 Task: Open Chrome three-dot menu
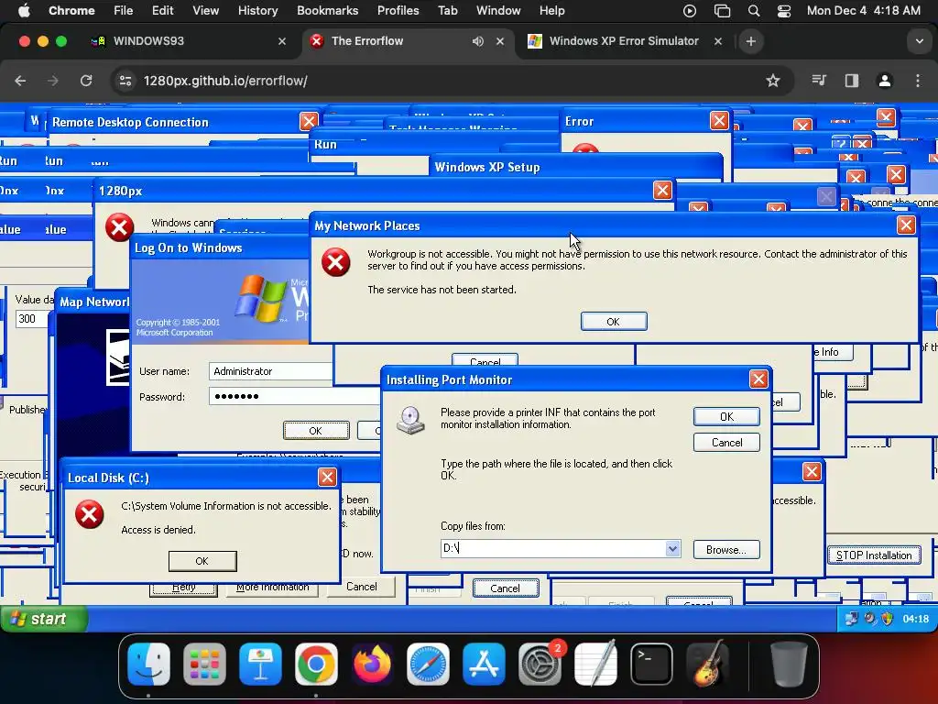click(x=918, y=81)
